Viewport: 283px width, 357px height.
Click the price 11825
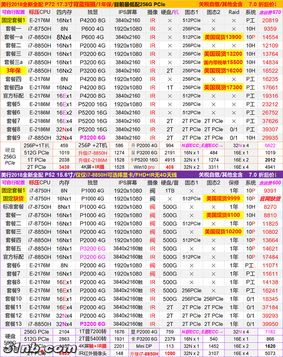coord(270,224)
